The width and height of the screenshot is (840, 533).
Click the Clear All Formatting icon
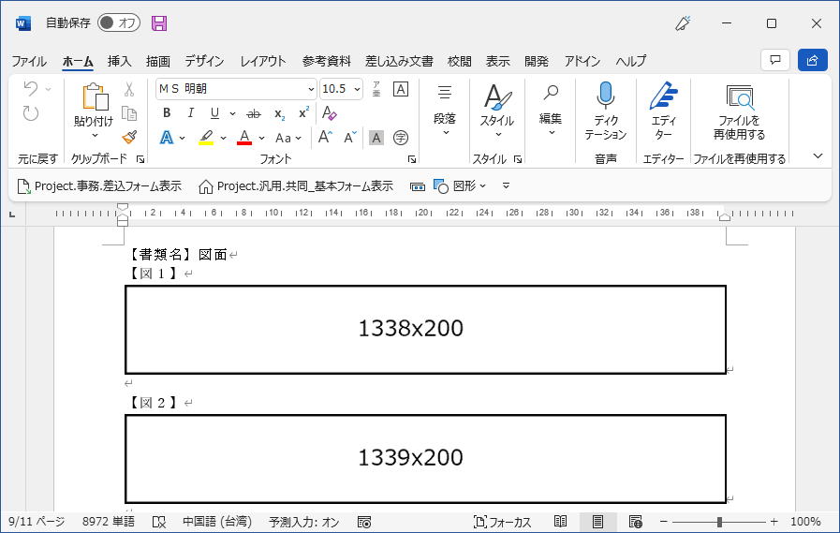(x=329, y=113)
